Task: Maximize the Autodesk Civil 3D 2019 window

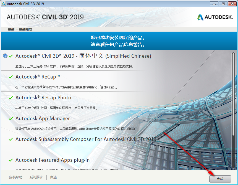Action: pos(223,4)
